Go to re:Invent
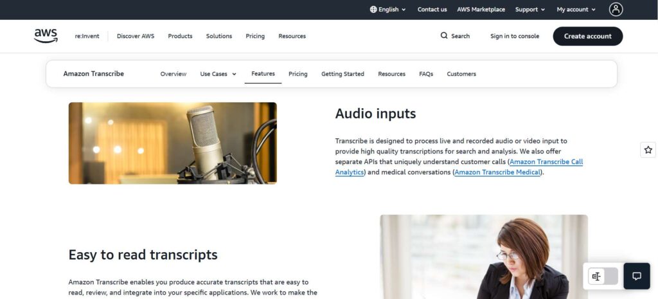Screen dimensions: 658x299 (x=87, y=36)
